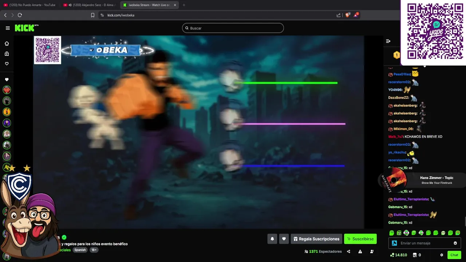The image size is (466, 262).
Task: Click Regala Suscripciones button
Action: [316, 239]
